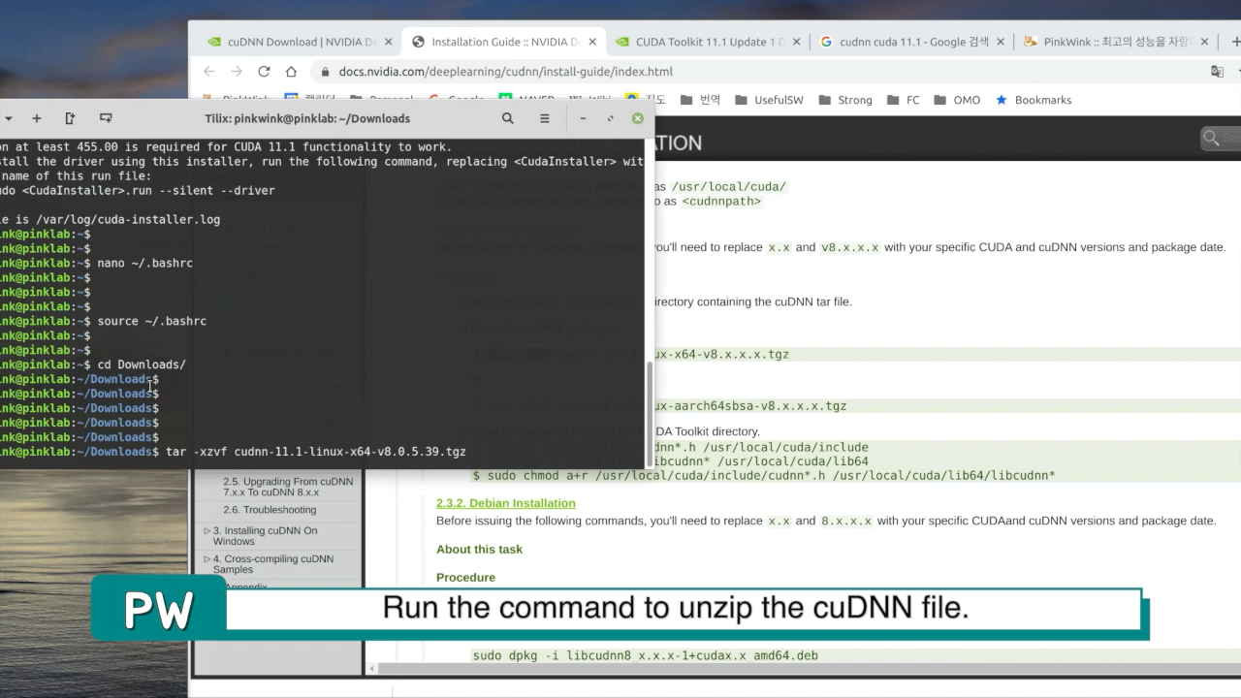Click Tilix add-terminal-down icon
The image size is (1241, 698).
pos(106,118)
